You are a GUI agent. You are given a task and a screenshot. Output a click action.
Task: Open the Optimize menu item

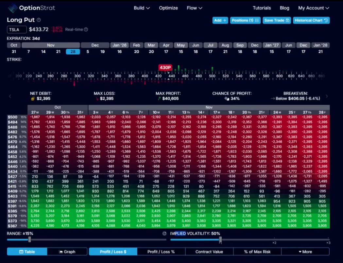168,8
